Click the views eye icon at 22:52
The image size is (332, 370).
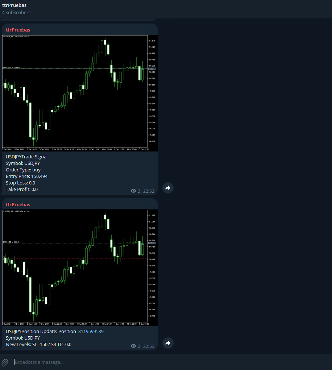[133, 191]
